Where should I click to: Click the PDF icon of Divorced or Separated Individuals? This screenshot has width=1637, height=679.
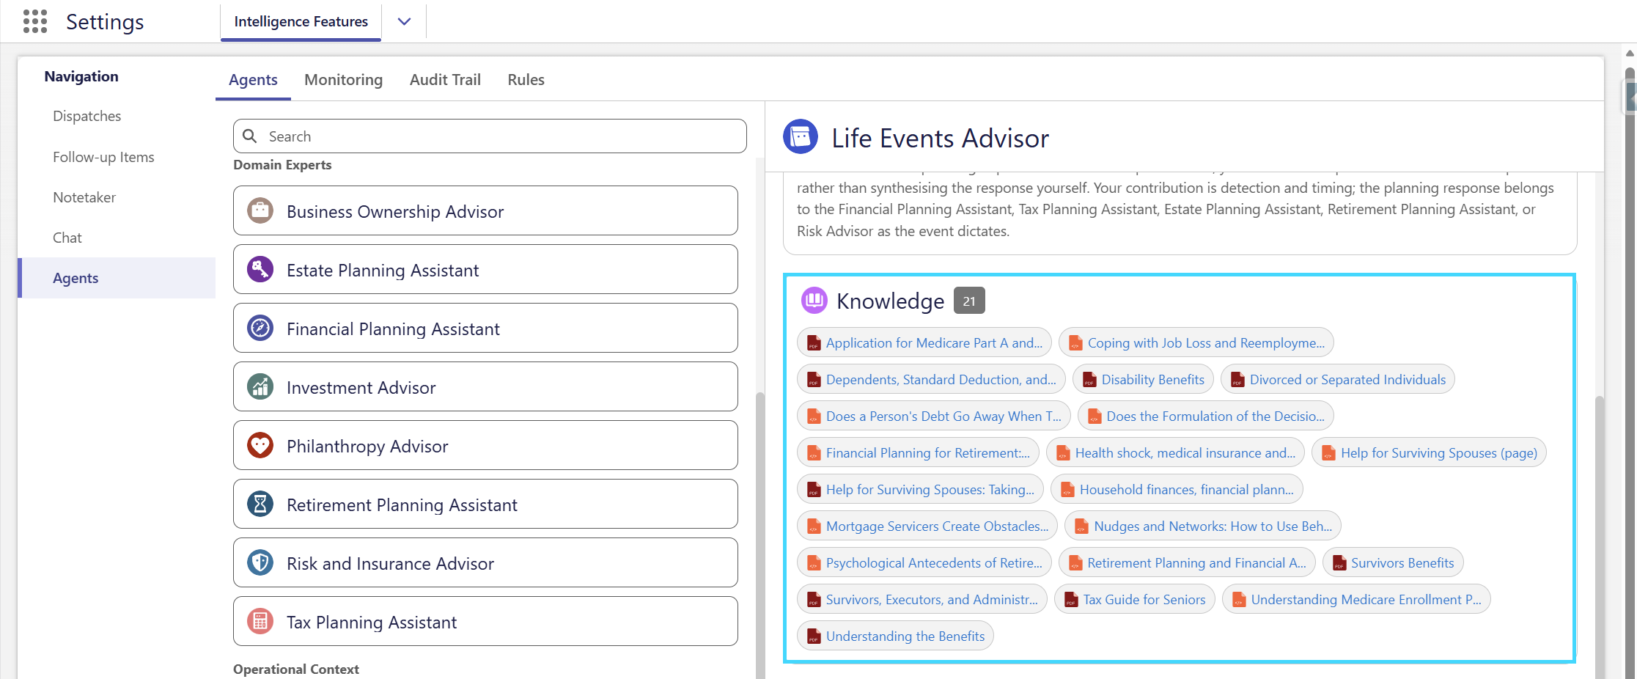pyautogui.click(x=1237, y=380)
